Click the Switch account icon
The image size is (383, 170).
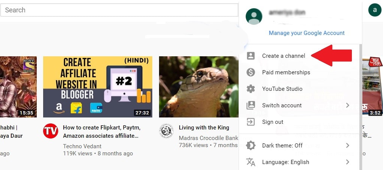click(x=251, y=105)
